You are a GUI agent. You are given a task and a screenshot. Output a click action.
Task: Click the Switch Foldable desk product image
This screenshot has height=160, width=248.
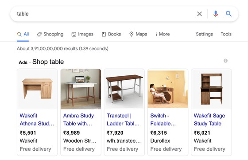click(168, 89)
